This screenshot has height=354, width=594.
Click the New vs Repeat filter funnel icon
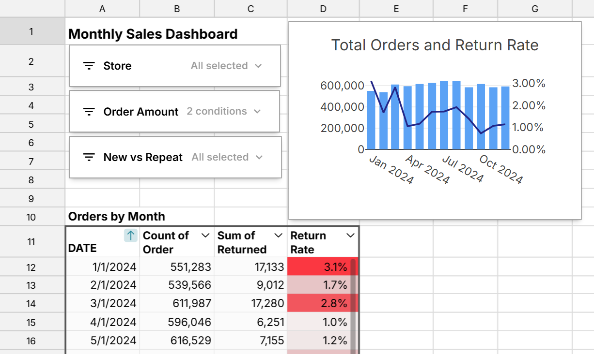click(89, 157)
